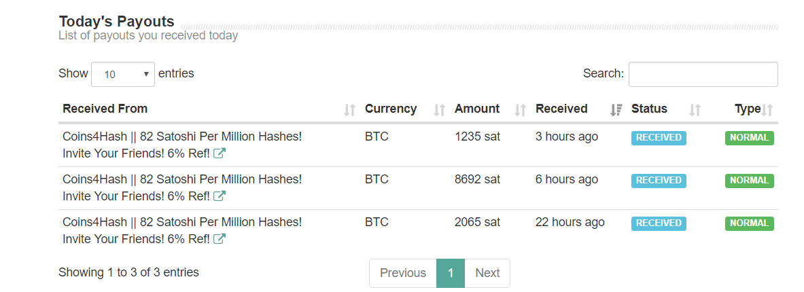
Task: Select page 1 in pagination
Action: pos(451,273)
